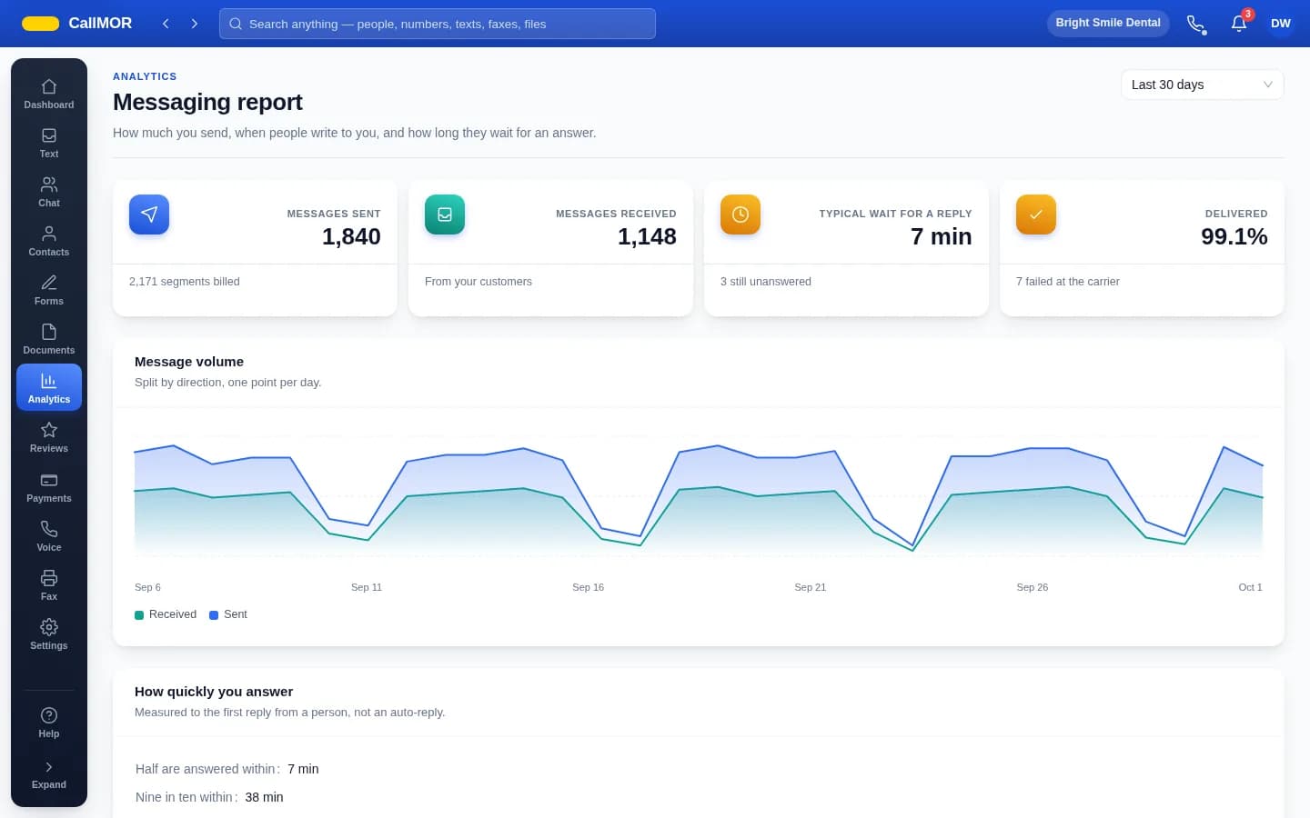Image resolution: width=1310 pixels, height=818 pixels.
Task: Go to Text messages section
Action: click(49, 143)
